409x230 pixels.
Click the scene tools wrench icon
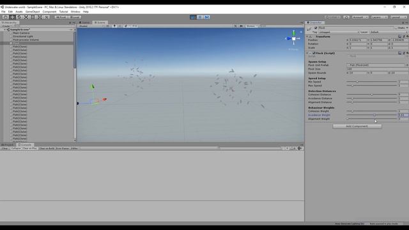click(236, 26)
